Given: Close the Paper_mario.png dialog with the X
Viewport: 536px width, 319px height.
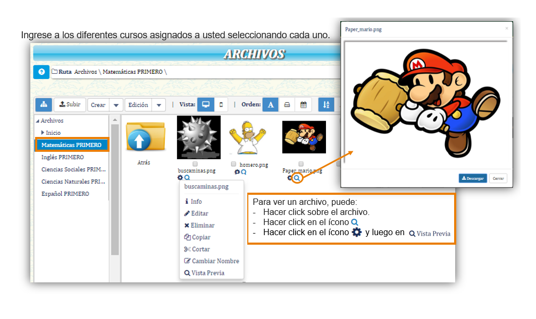Looking at the screenshot, I should coord(507,28).
